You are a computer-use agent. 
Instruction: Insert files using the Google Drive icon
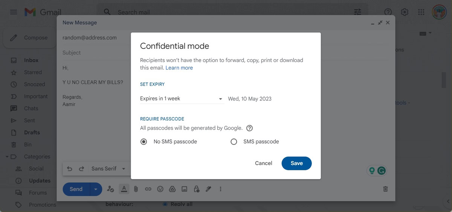tap(172, 189)
